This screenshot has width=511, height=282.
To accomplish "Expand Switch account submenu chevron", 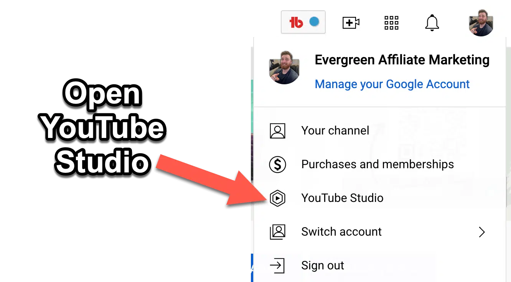I will (482, 232).
